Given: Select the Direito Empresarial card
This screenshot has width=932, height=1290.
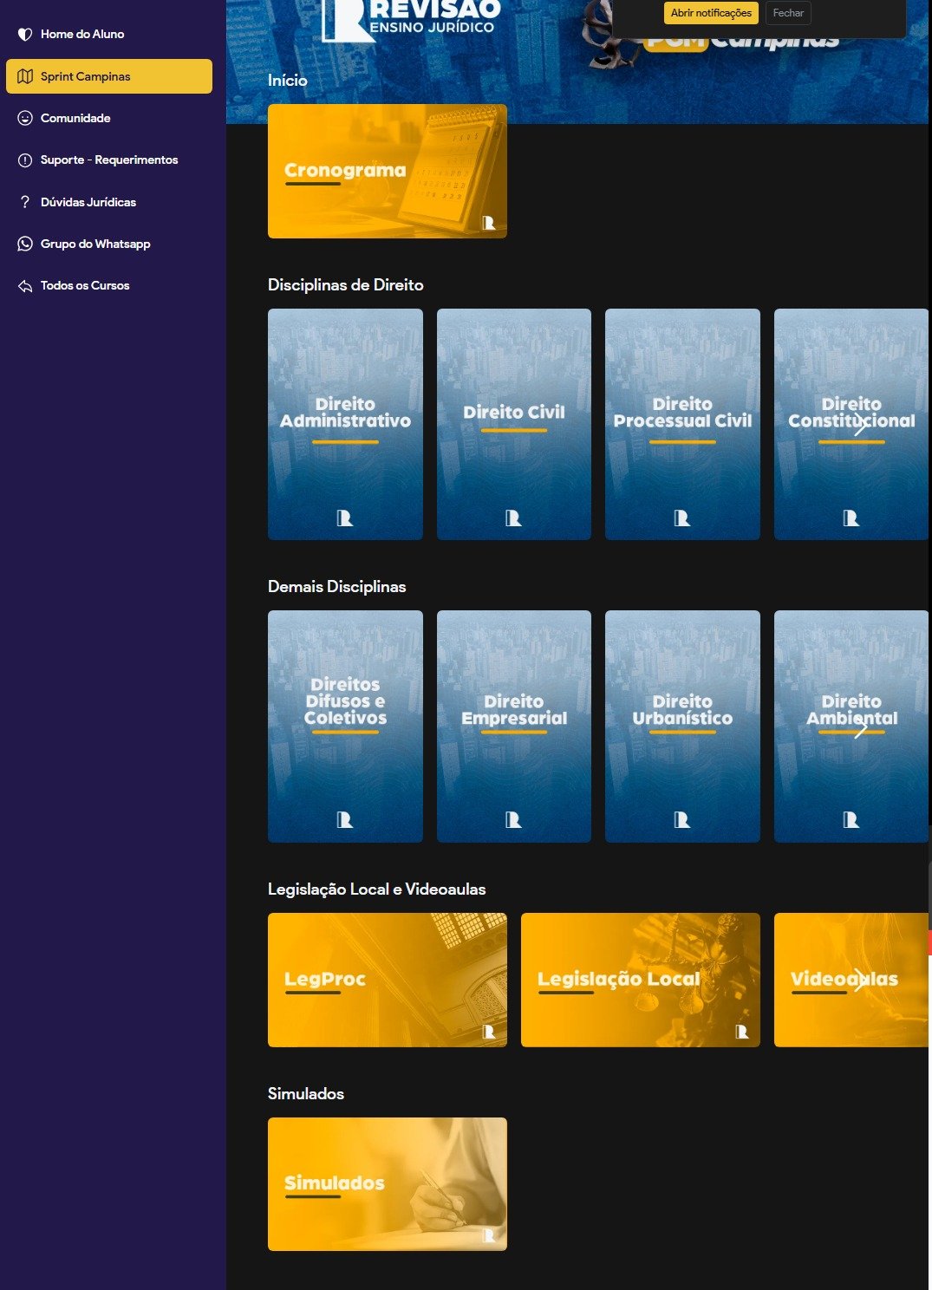Looking at the screenshot, I should tap(513, 726).
